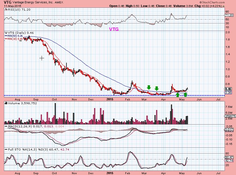Click the red line marker before MA(10)
This screenshot has width=236, height=175.
point(6,39)
